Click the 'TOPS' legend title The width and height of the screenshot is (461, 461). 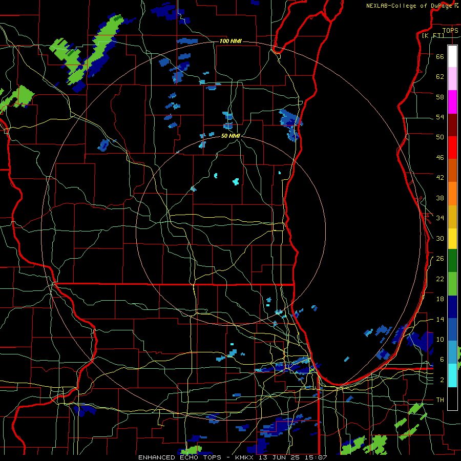pos(450,30)
